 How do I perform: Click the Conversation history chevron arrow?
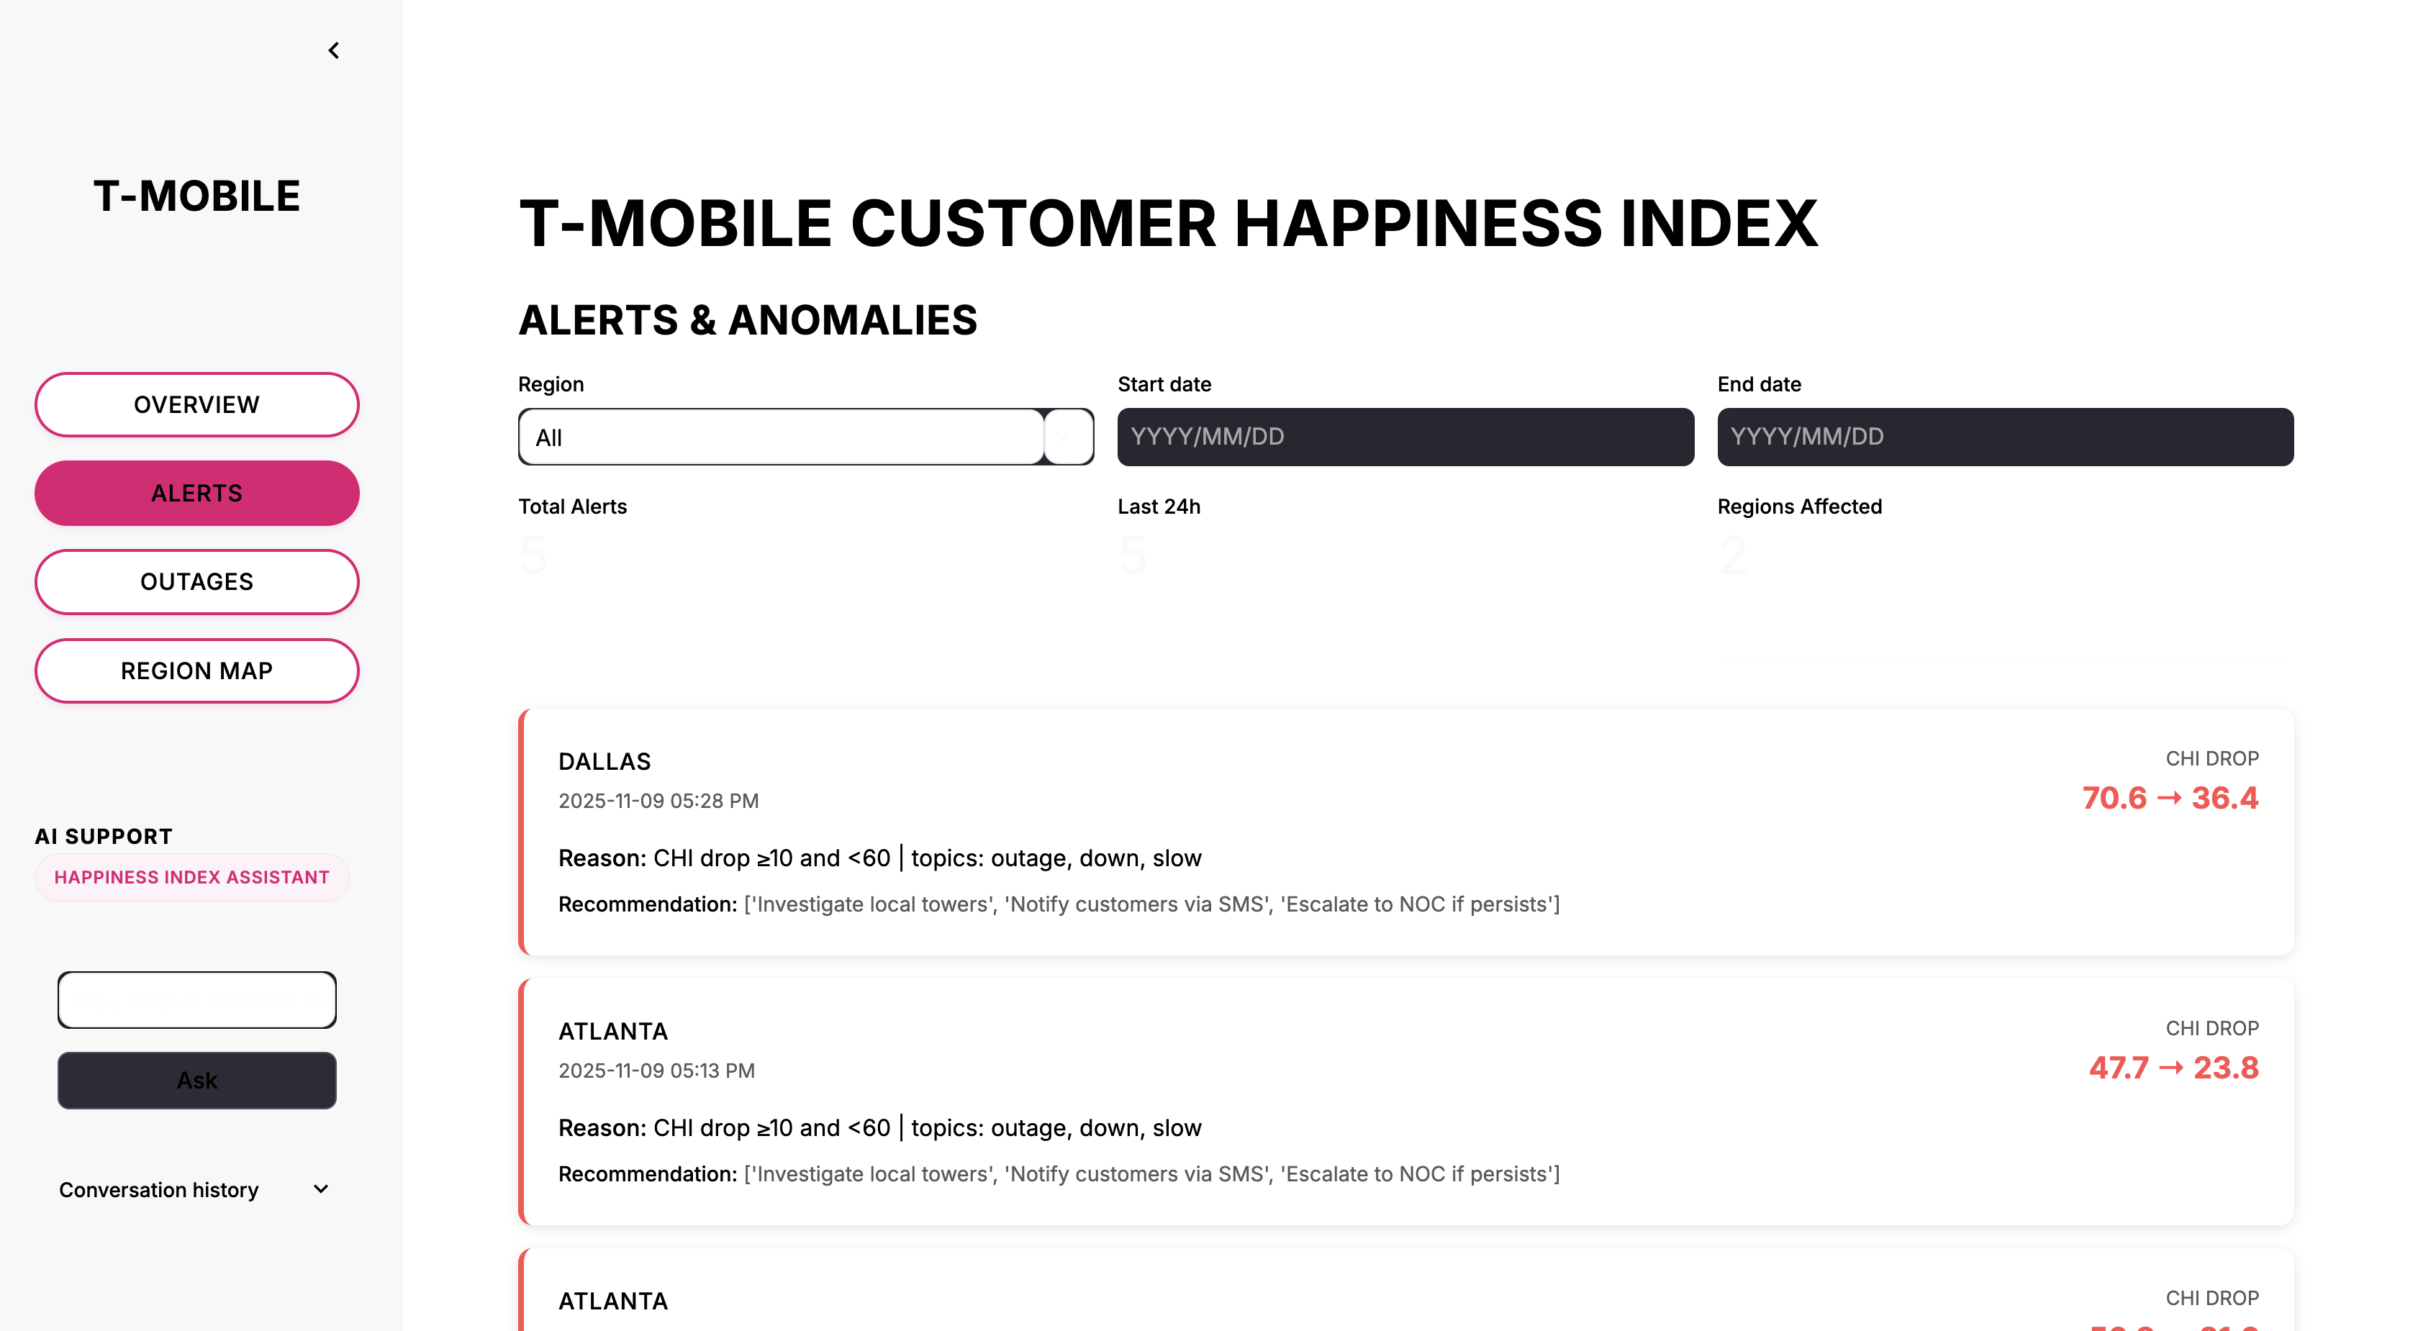pyautogui.click(x=321, y=1189)
